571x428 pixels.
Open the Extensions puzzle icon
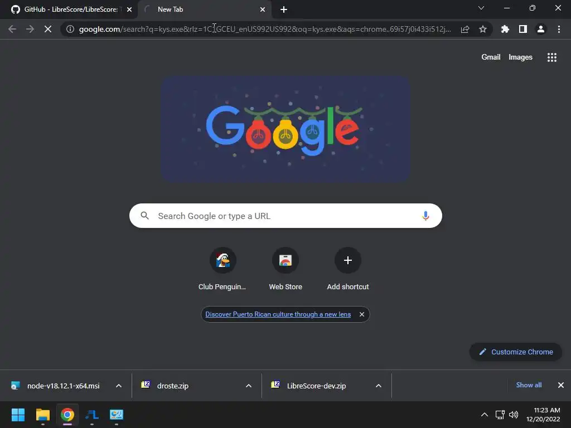[x=505, y=29]
